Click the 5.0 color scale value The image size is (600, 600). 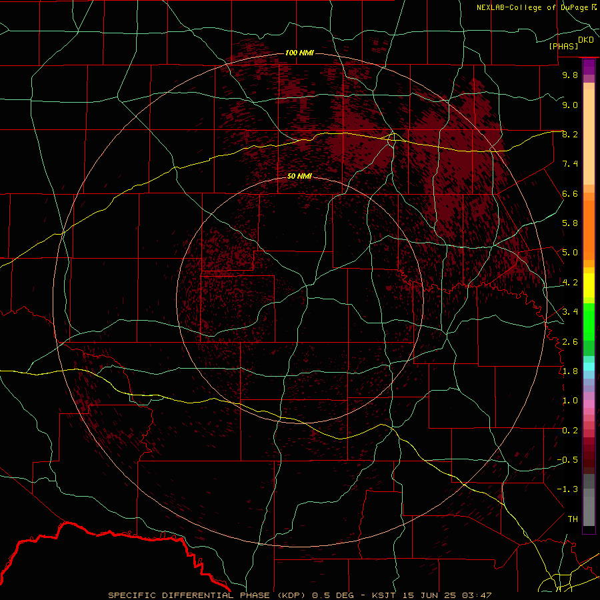(570, 253)
